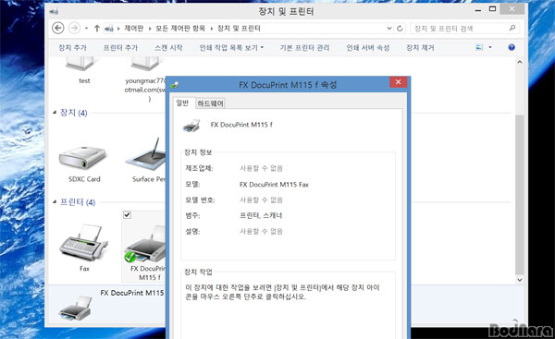Click address bar location icon
This screenshot has height=339, width=555.
click(x=108, y=29)
